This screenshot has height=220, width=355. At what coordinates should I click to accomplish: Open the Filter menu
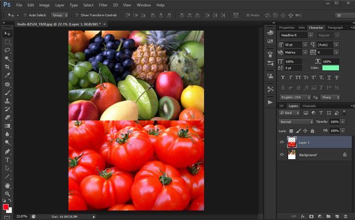tap(103, 5)
